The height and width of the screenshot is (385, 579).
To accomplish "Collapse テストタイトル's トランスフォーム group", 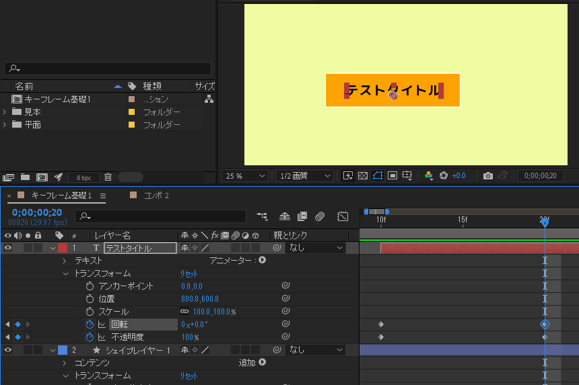I will click(66, 273).
